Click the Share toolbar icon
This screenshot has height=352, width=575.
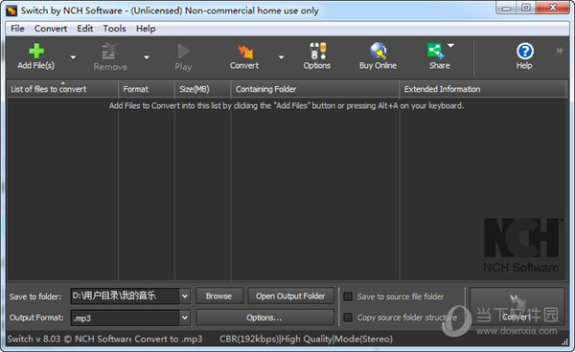436,52
